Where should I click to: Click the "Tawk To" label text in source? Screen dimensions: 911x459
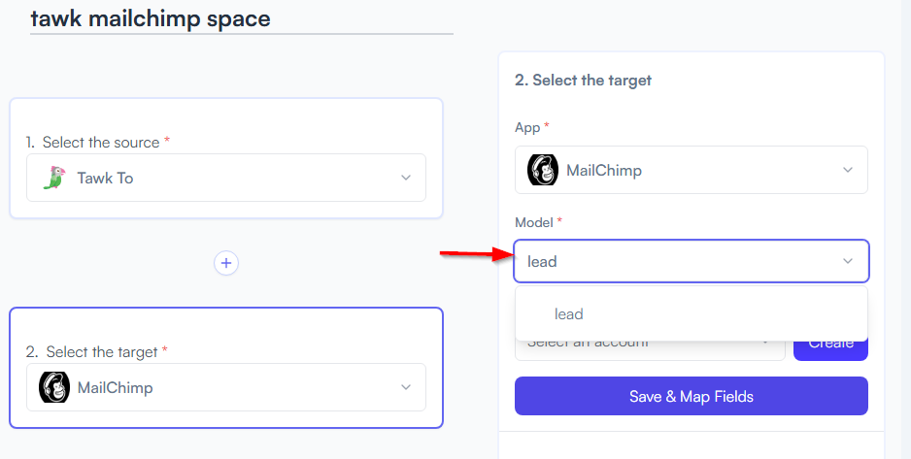coord(105,179)
